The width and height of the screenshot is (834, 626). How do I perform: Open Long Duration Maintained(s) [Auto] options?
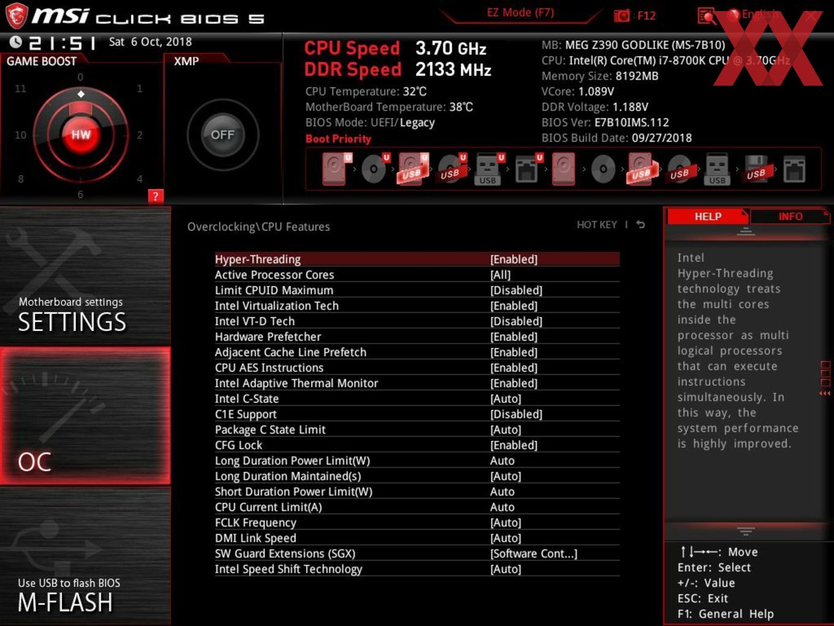(506, 476)
